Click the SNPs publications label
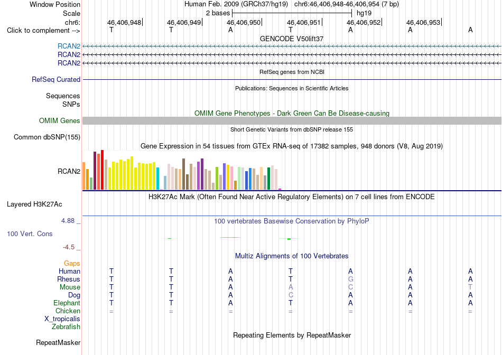 tap(71, 104)
